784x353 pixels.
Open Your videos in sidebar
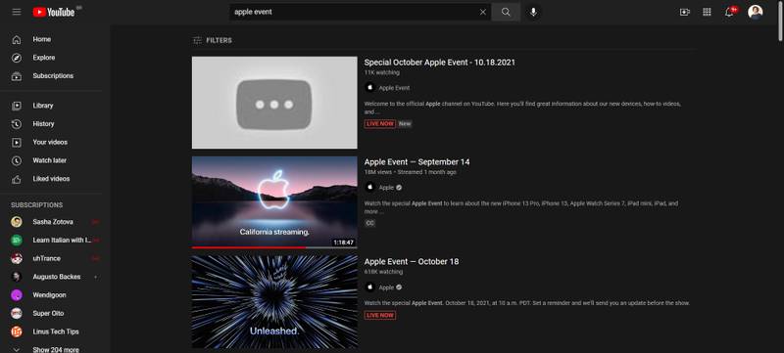(x=55, y=143)
